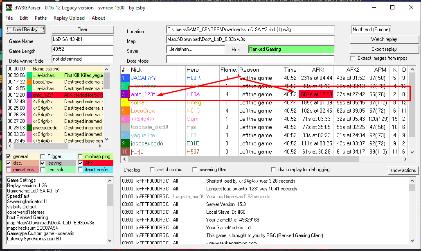Click the red 507s at 12:20 AFK cell

tap(316, 94)
